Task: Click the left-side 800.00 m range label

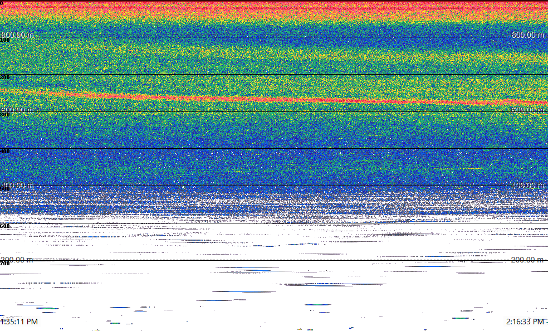Action: click(x=17, y=34)
